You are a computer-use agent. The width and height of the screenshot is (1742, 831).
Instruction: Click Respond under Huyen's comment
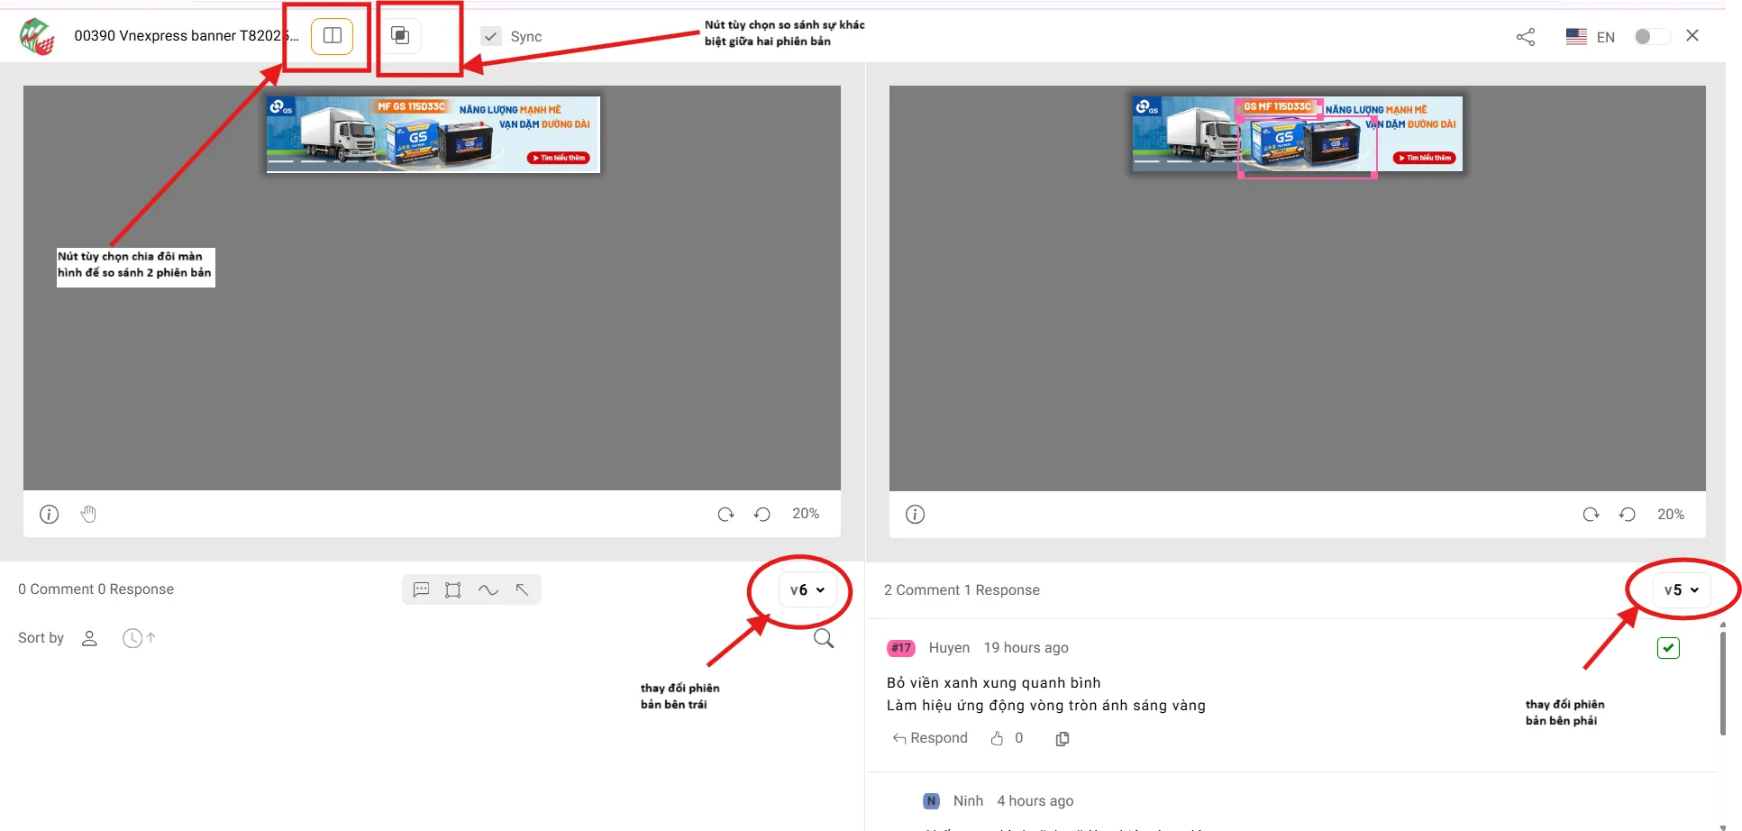pyautogui.click(x=930, y=738)
